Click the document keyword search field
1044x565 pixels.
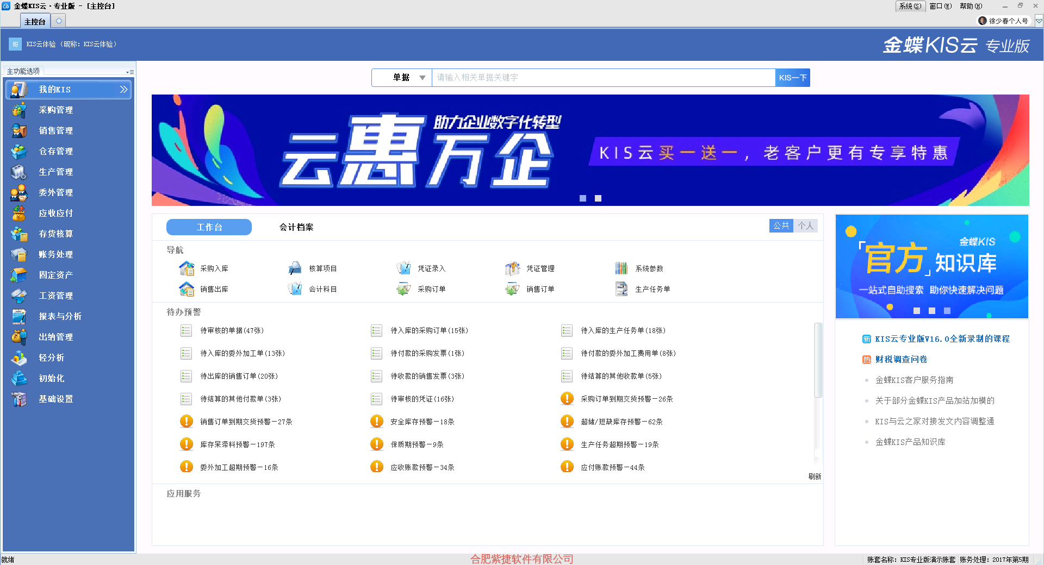[x=604, y=78]
